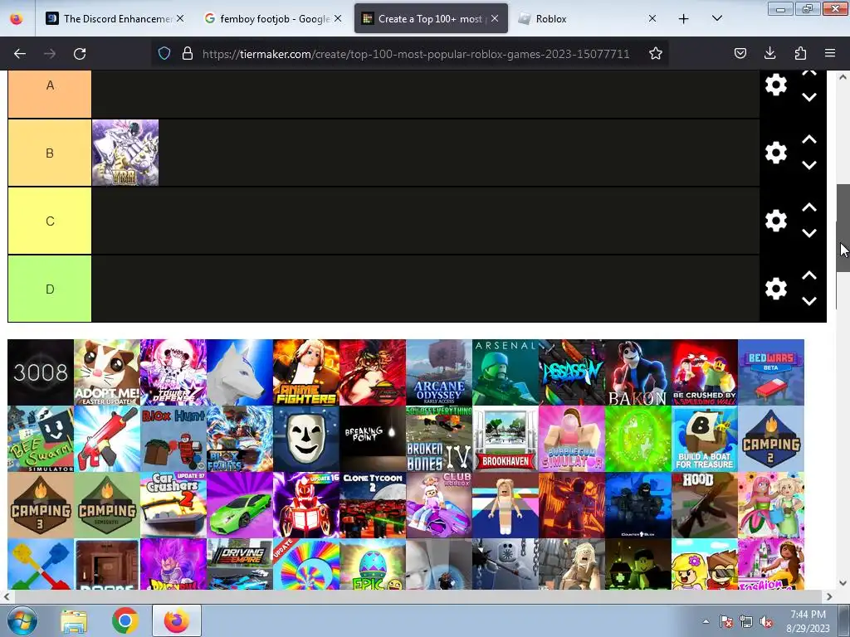Select the Adopt Me game thumbnail
The image size is (850, 637).
[x=107, y=372]
